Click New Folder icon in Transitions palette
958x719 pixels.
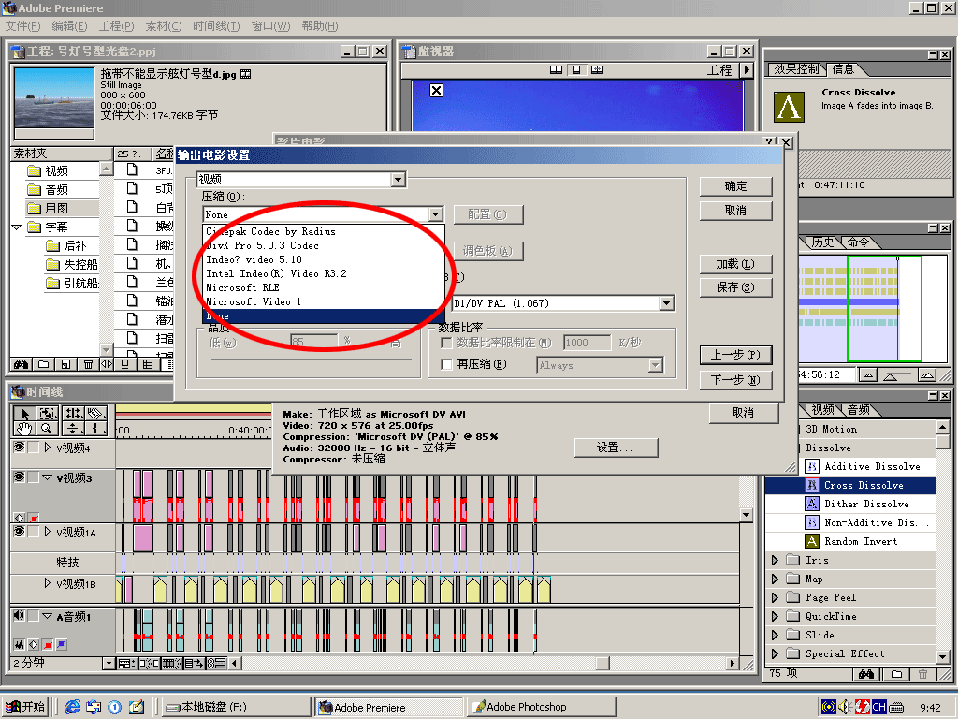896,674
